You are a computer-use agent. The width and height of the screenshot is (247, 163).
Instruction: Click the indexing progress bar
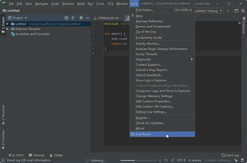tap(139, 160)
